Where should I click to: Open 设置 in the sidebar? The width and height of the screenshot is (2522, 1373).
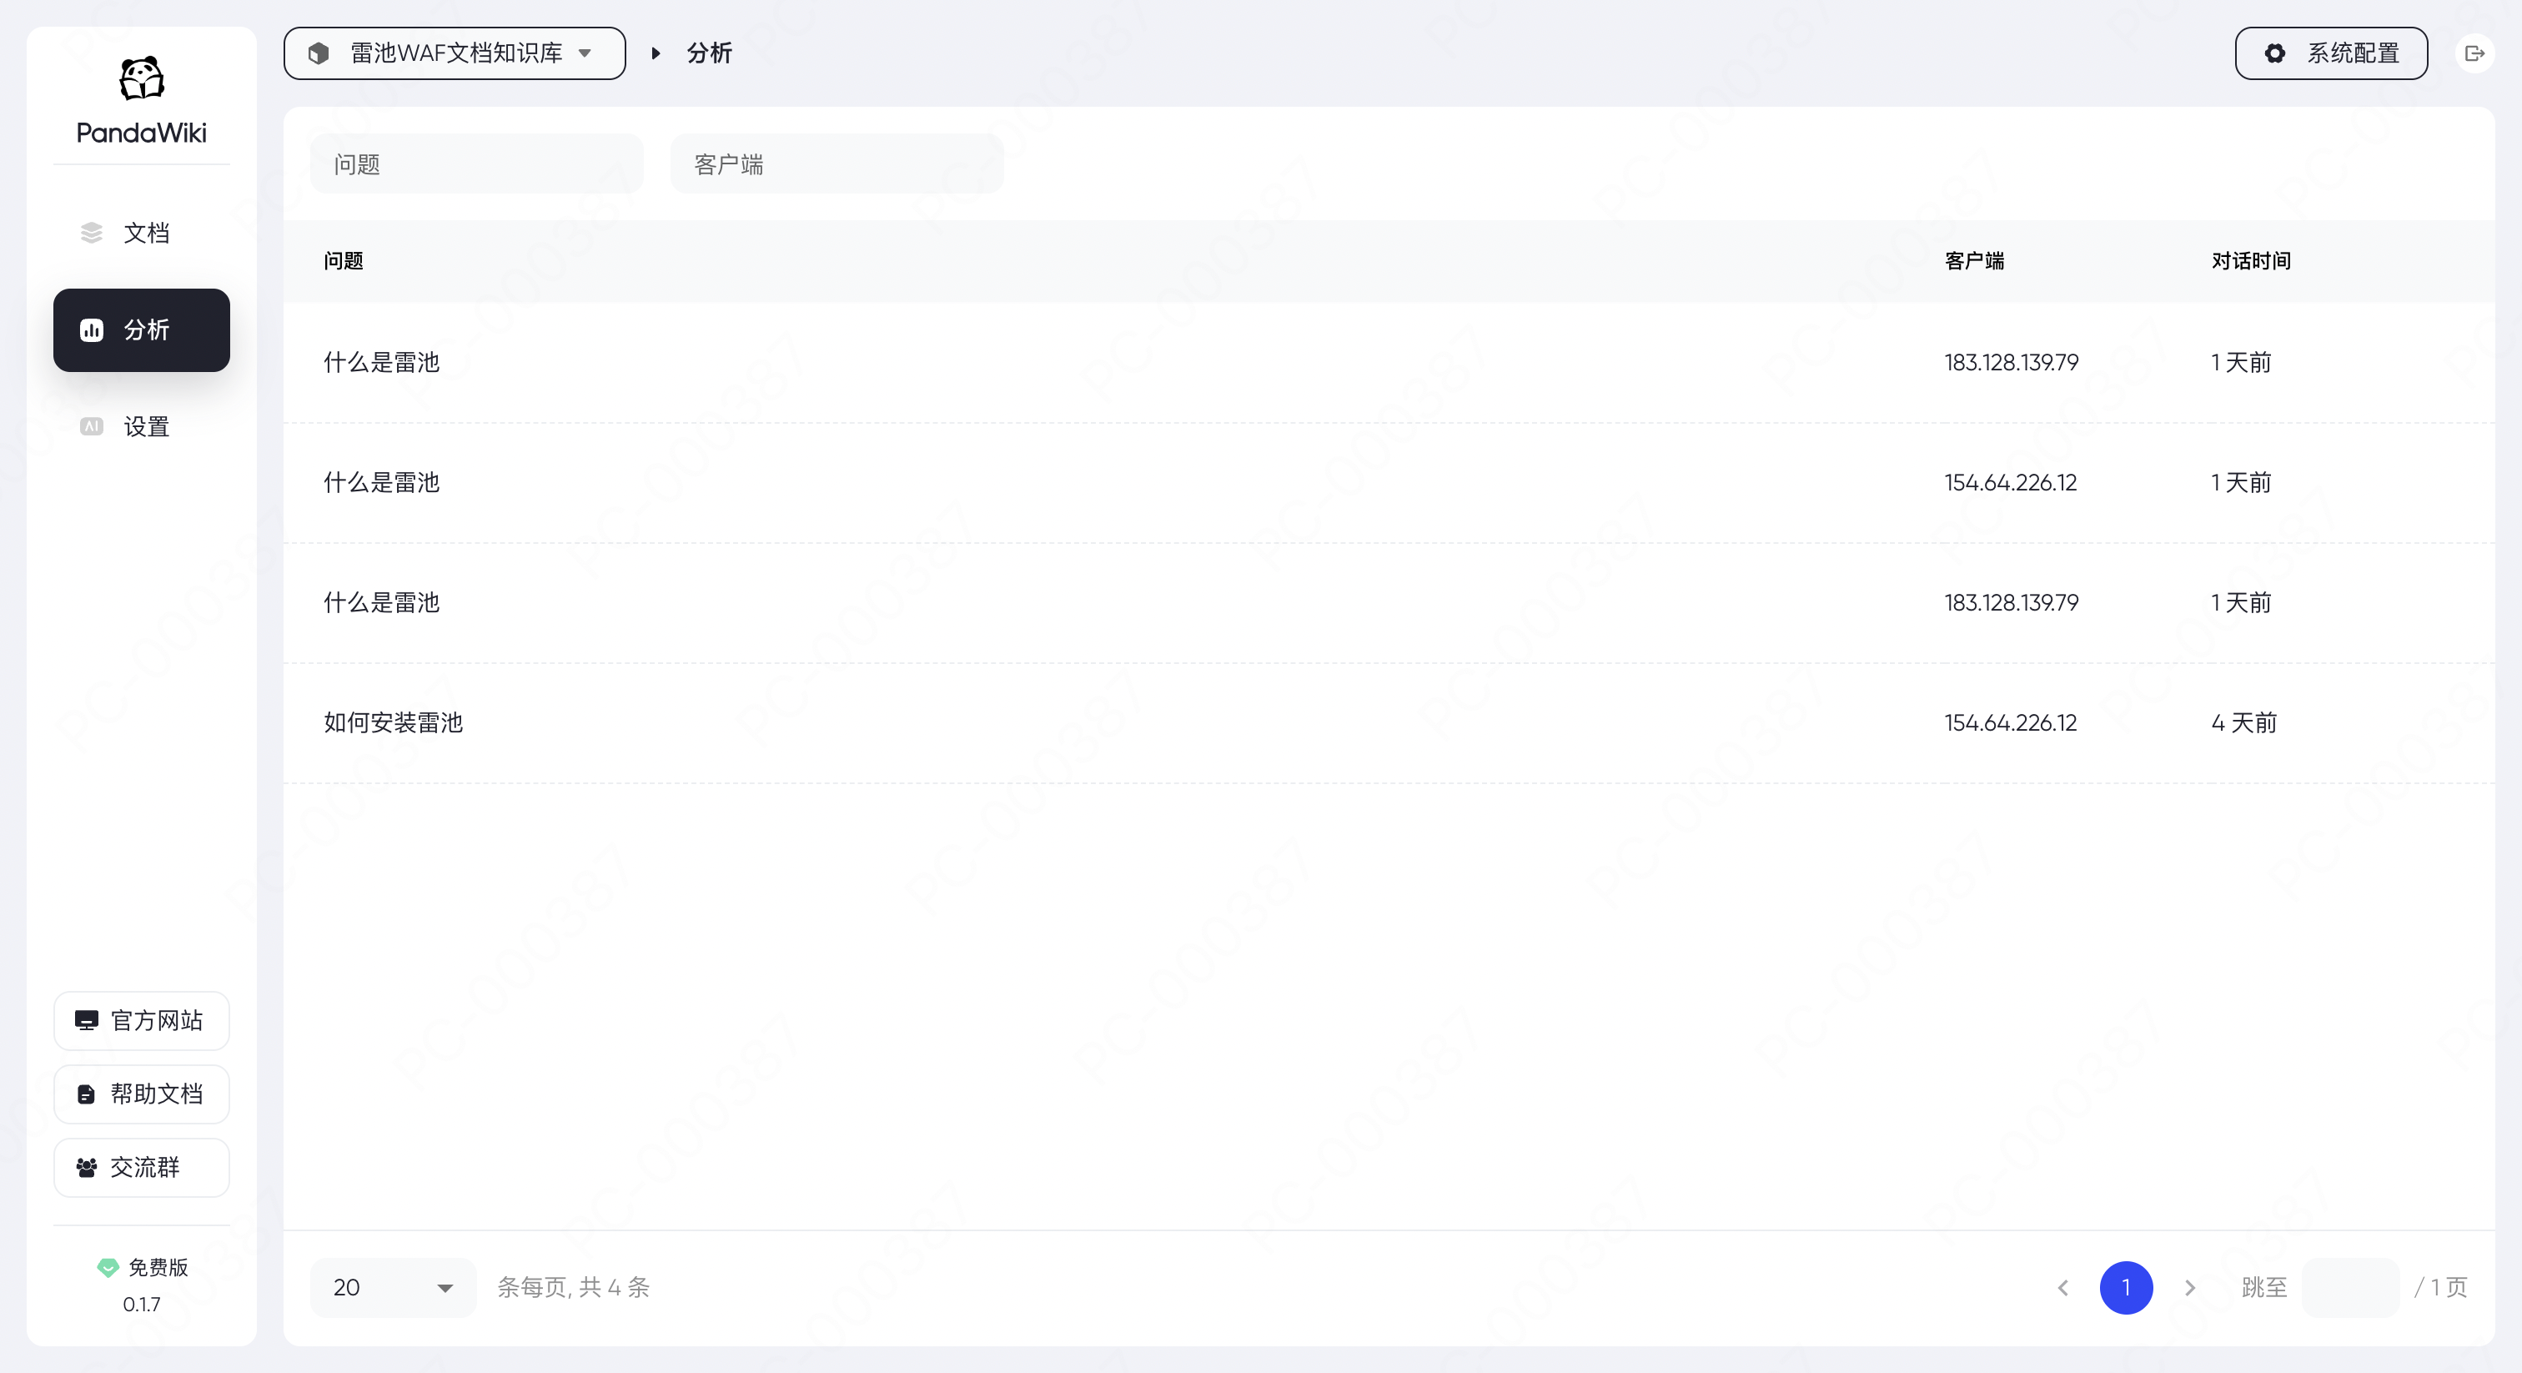point(142,427)
